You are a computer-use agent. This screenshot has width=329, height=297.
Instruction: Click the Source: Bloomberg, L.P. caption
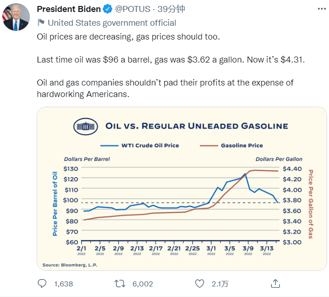(x=70, y=265)
